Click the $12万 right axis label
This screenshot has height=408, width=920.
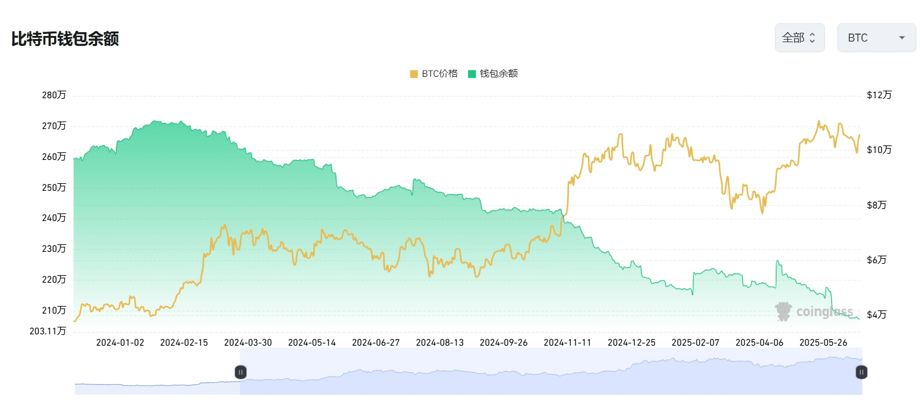[879, 95]
